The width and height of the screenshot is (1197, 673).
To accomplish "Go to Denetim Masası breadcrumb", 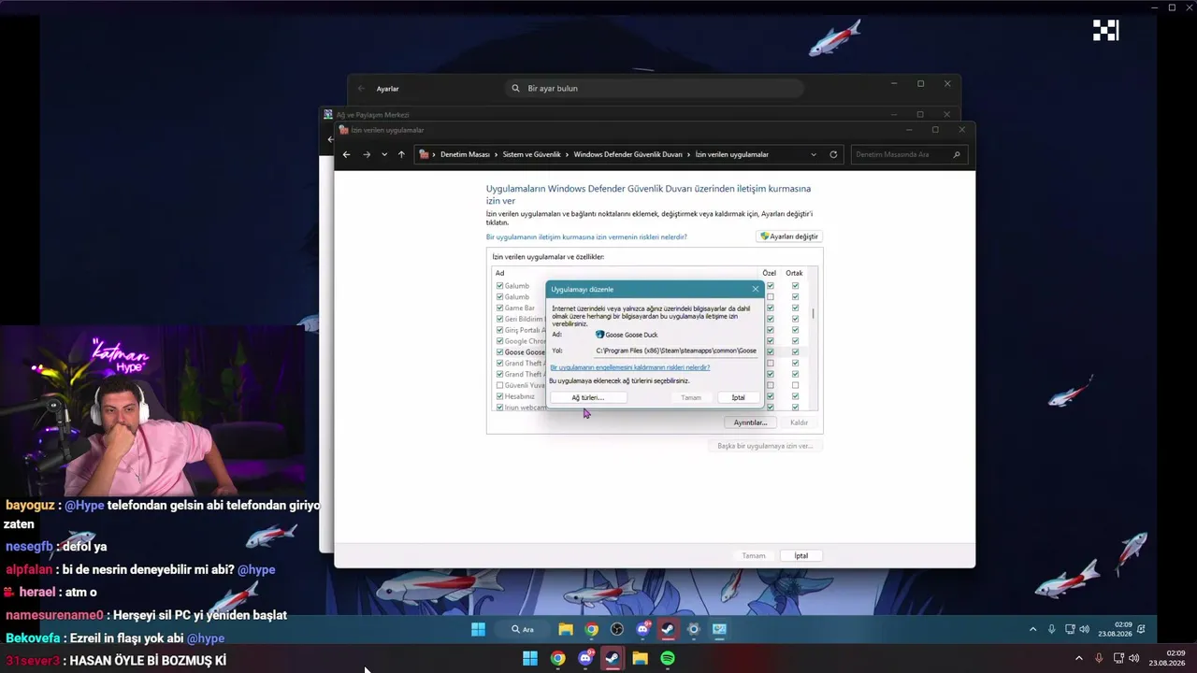I will tap(465, 154).
